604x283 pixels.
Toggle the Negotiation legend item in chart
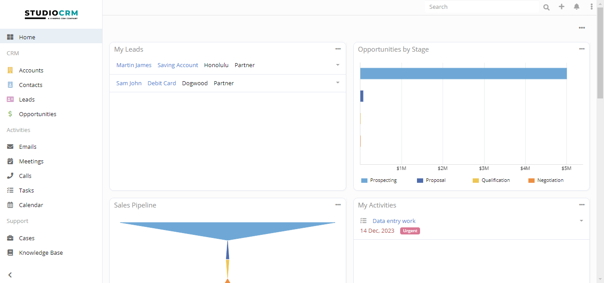pyautogui.click(x=546, y=180)
